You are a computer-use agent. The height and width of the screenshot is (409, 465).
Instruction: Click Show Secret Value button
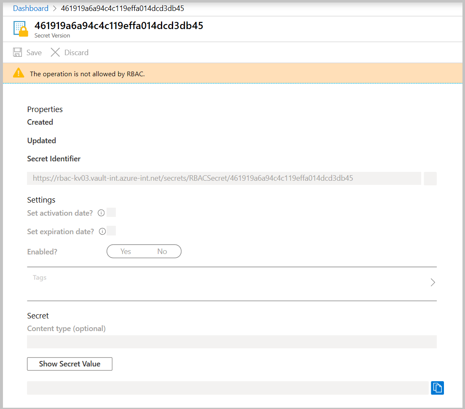pyautogui.click(x=69, y=364)
